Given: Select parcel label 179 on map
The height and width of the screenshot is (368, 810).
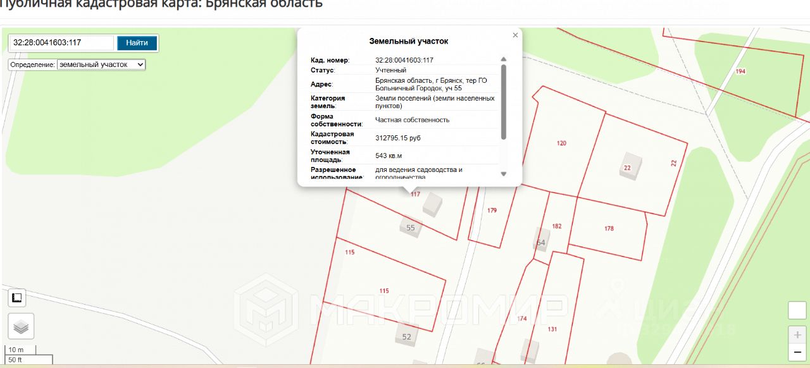Looking at the screenshot, I should point(492,211).
